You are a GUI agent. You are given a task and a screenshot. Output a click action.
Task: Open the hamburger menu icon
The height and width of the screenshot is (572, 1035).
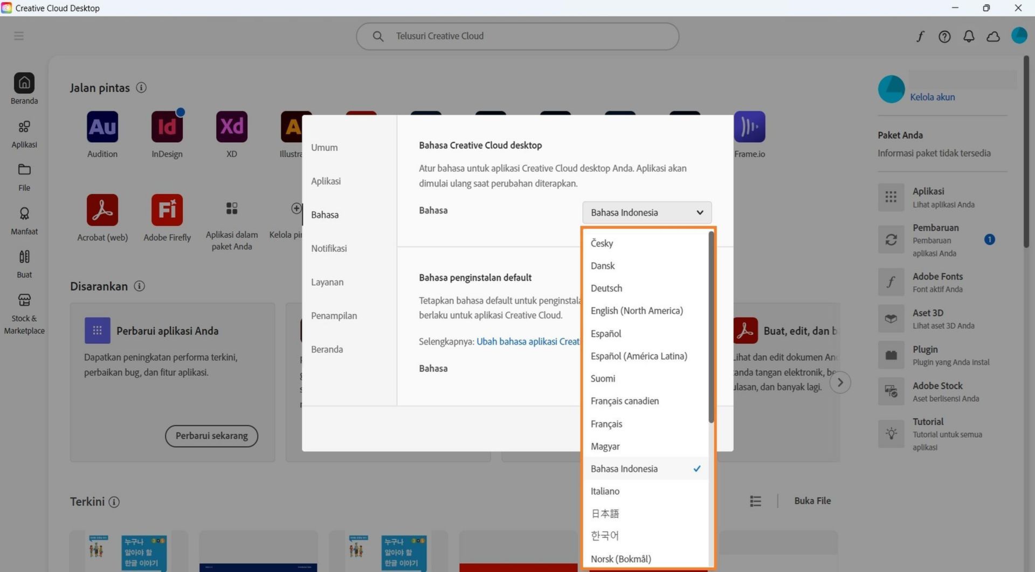pyautogui.click(x=19, y=36)
